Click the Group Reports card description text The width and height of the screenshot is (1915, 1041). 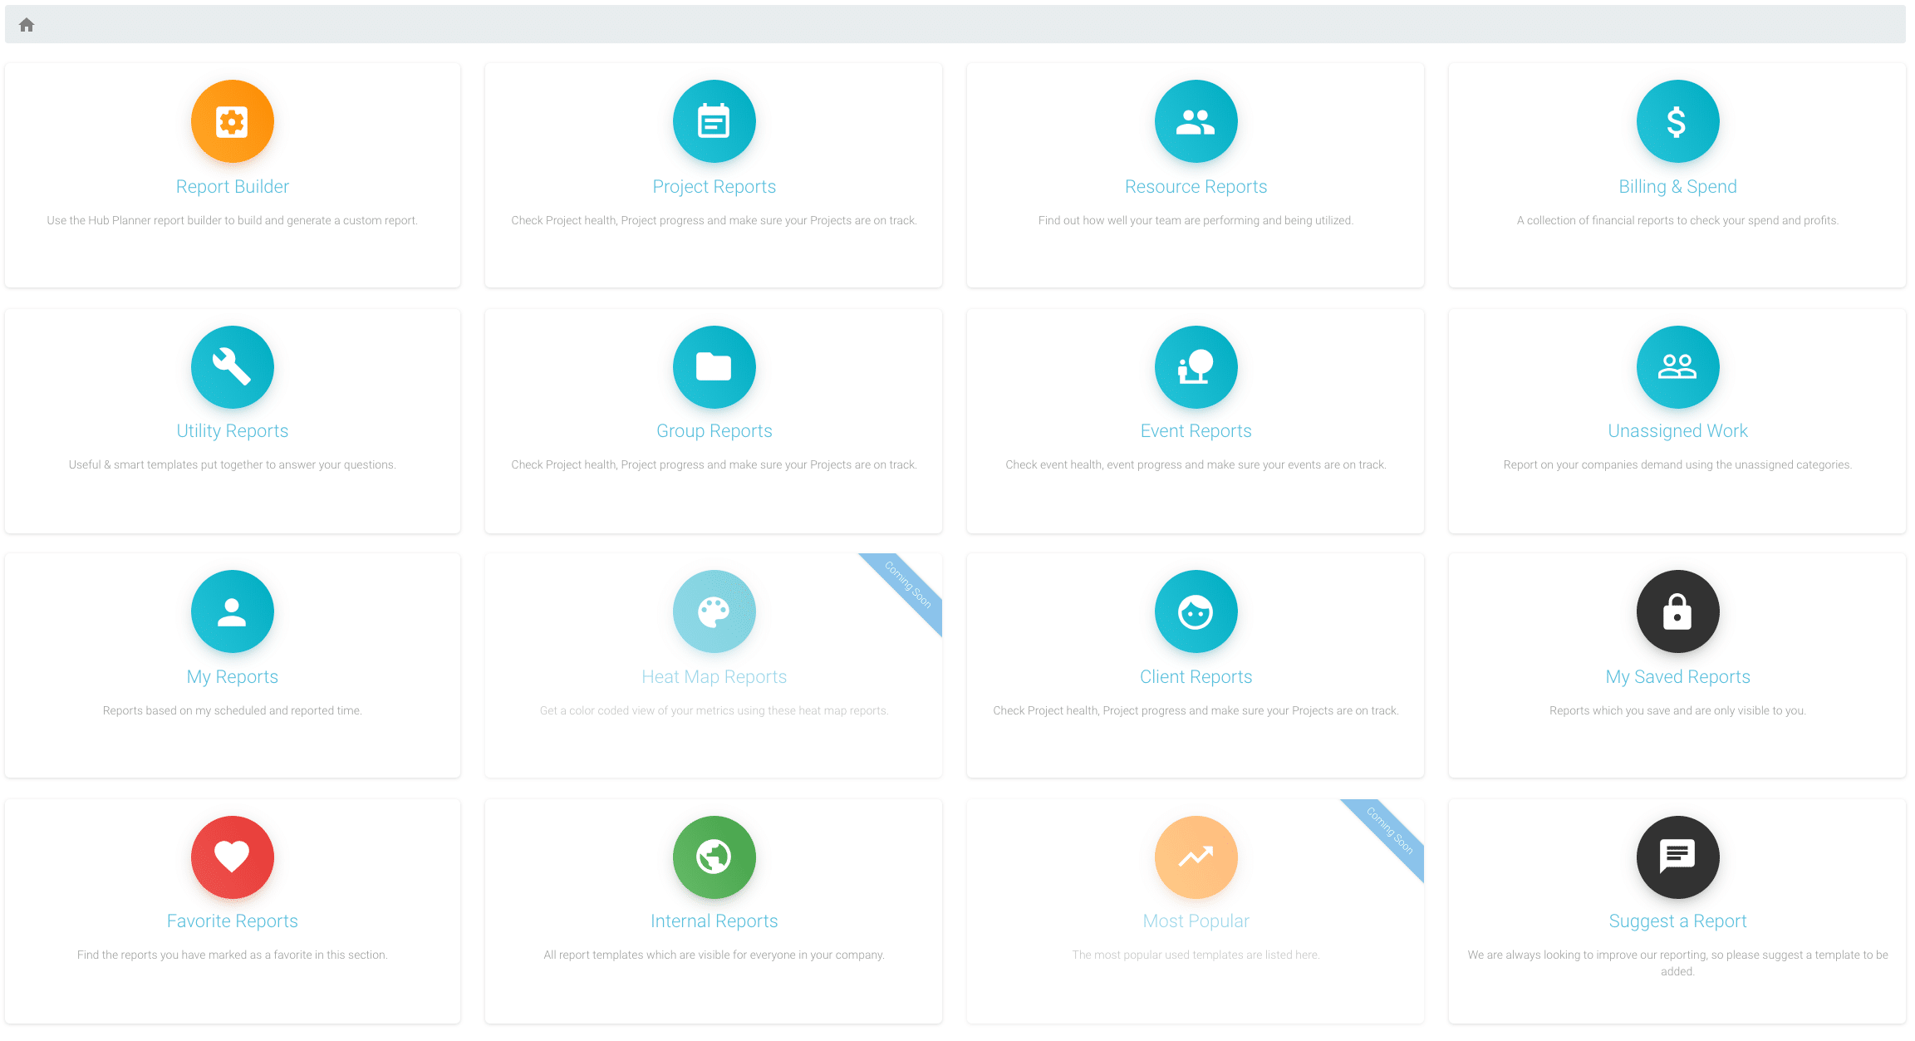tap(714, 465)
